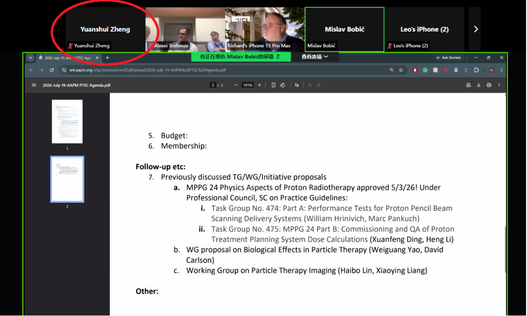This screenshot has height=316, width=527.
Task: Reload the PDF page
Action: coord(52,70)
